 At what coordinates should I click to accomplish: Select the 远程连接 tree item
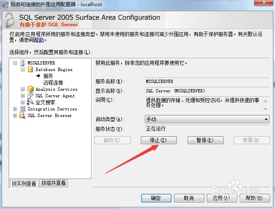[x=53, y=83]
